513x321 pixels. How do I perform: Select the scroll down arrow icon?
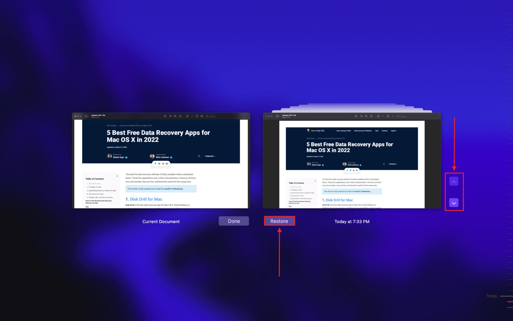(454, 203)
